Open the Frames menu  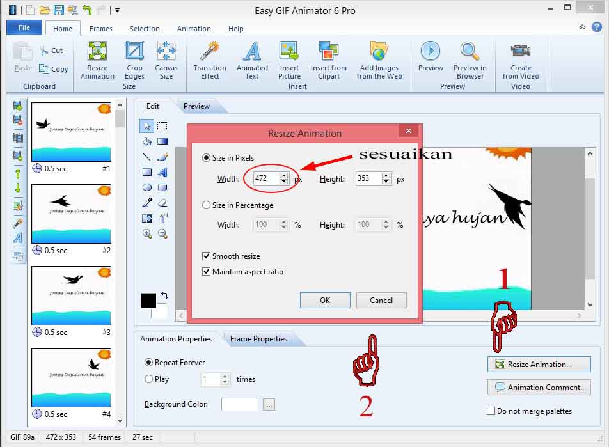[100, 28]
